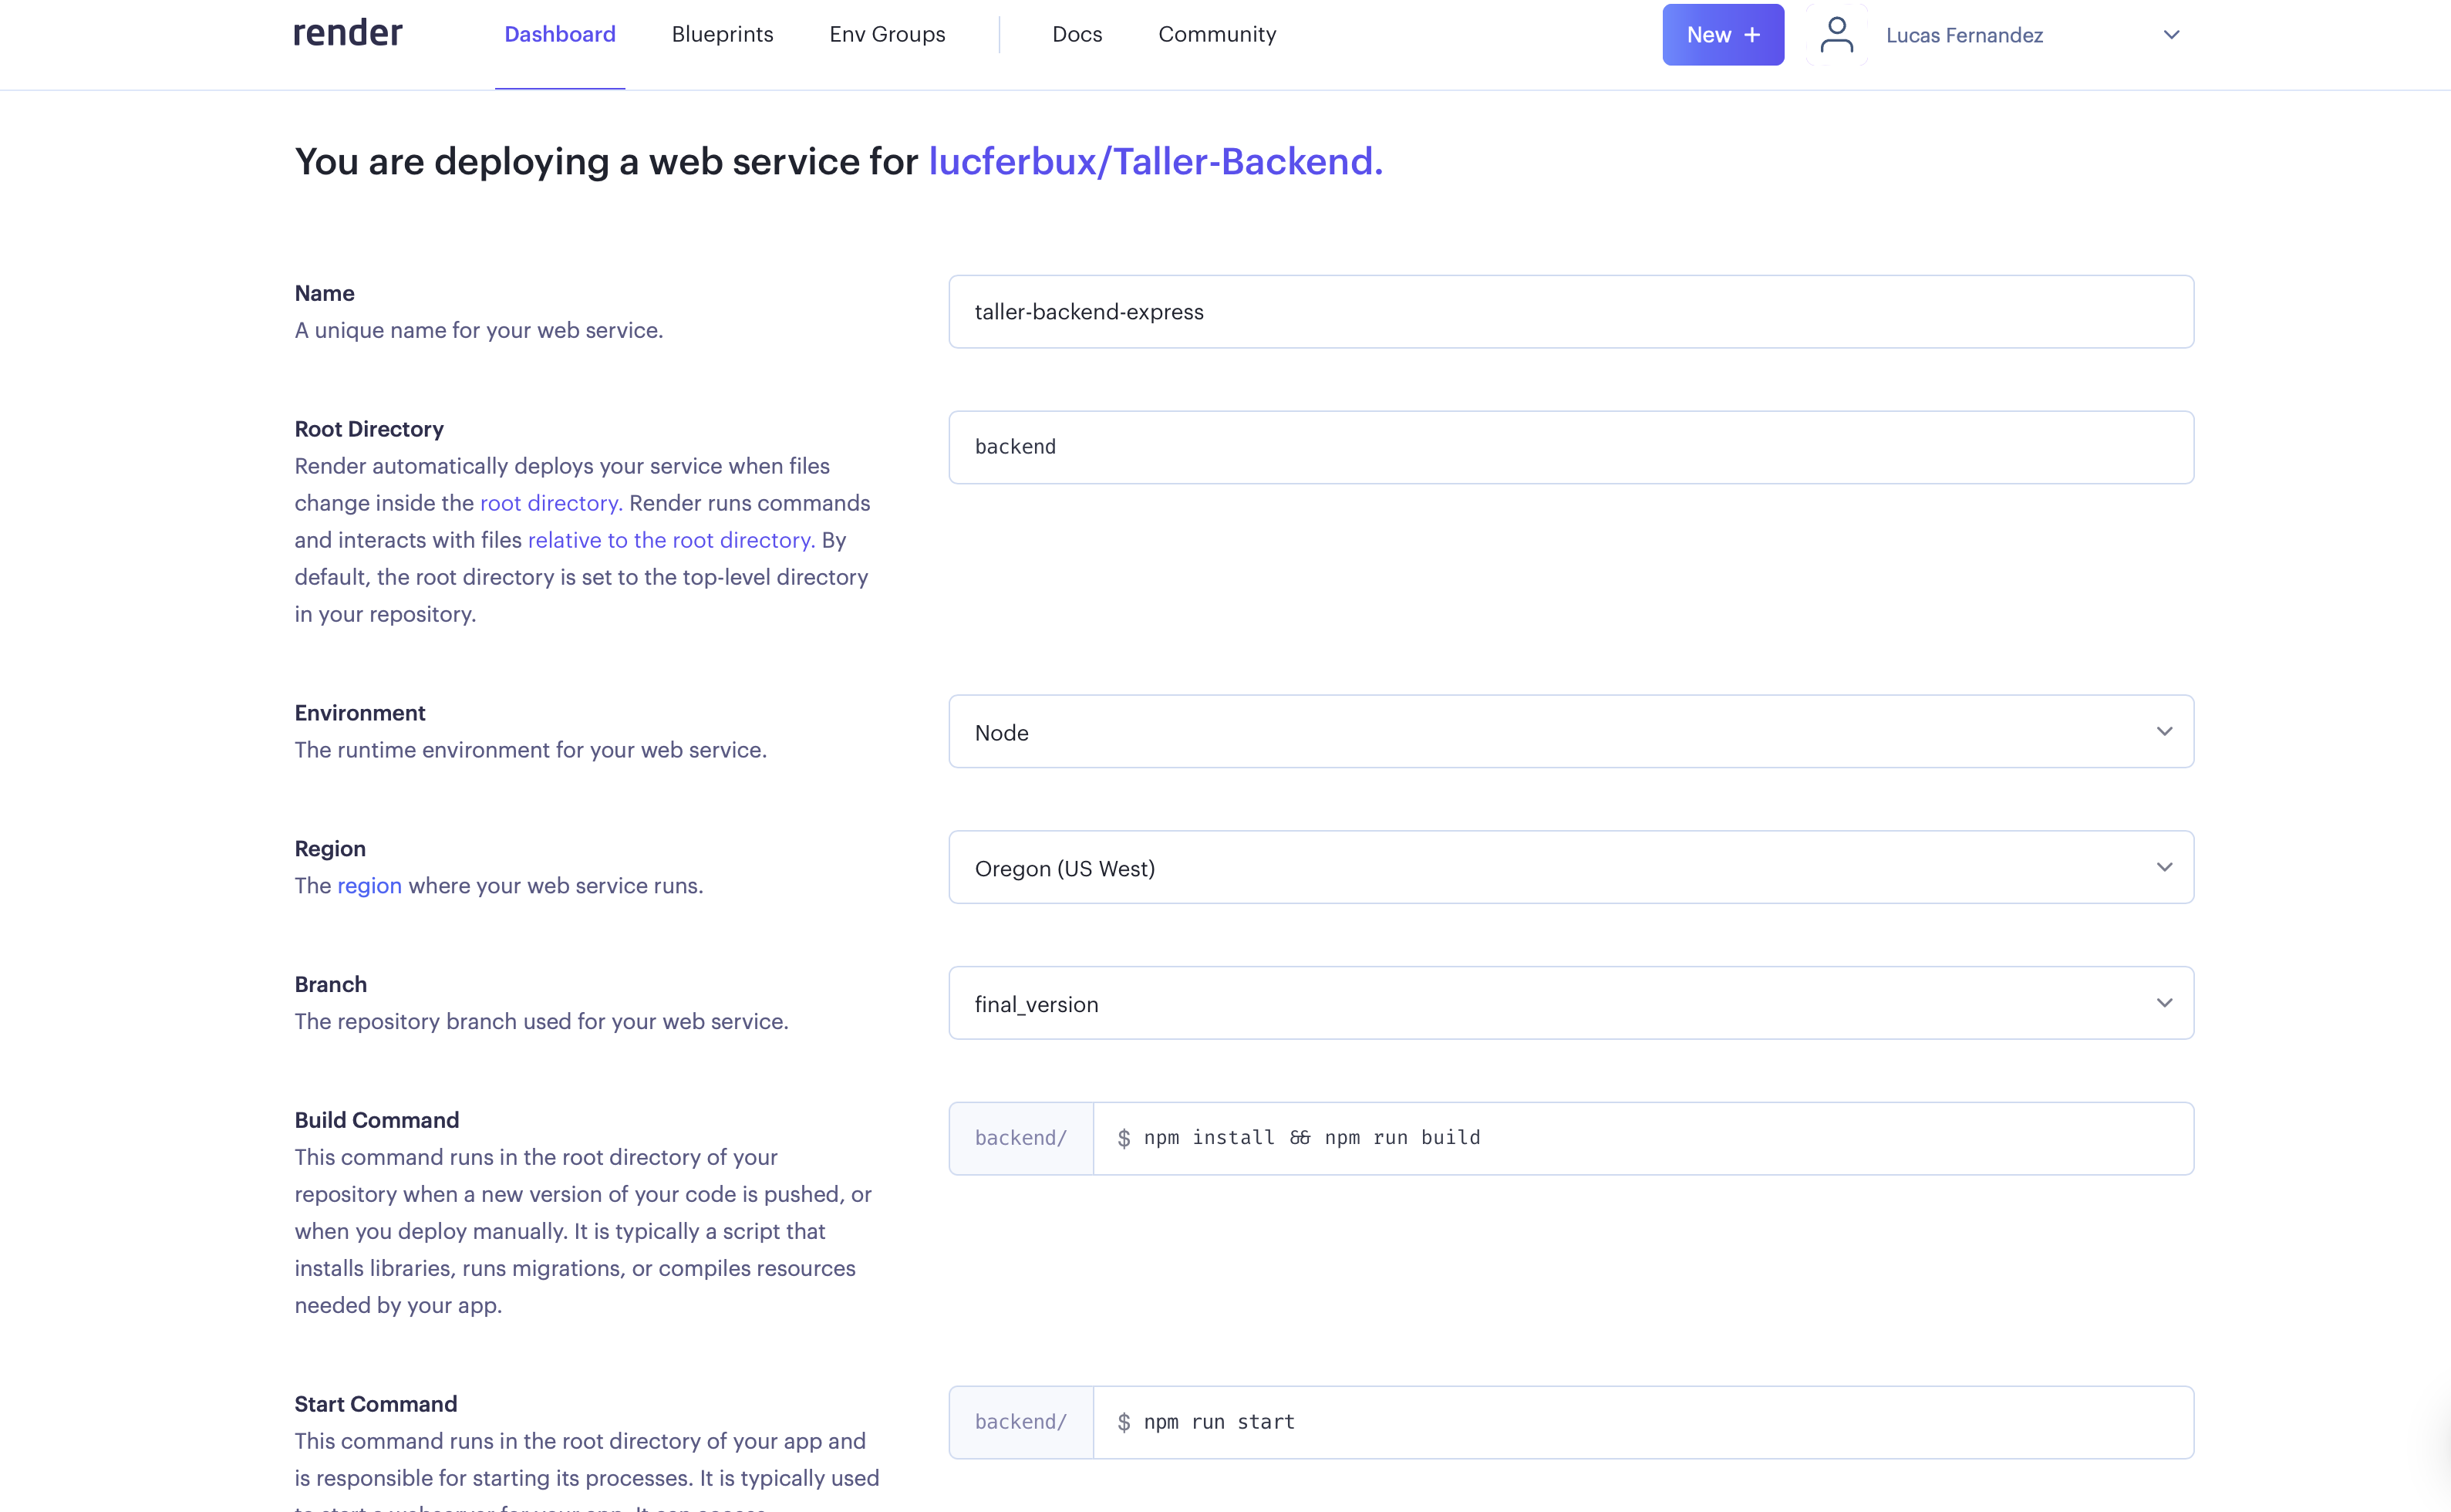Click the Name field with taller-backend-express
The image size is (2451, 1512).
point(1570,312)
